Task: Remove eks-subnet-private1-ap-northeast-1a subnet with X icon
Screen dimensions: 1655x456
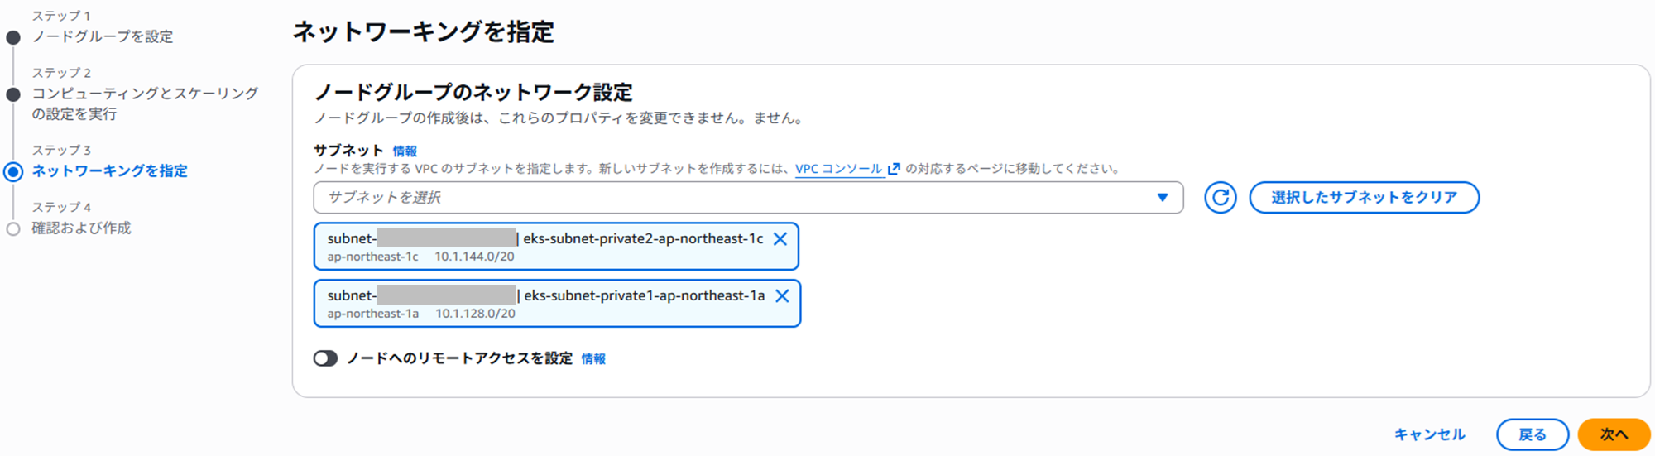Action: (782, 296)
